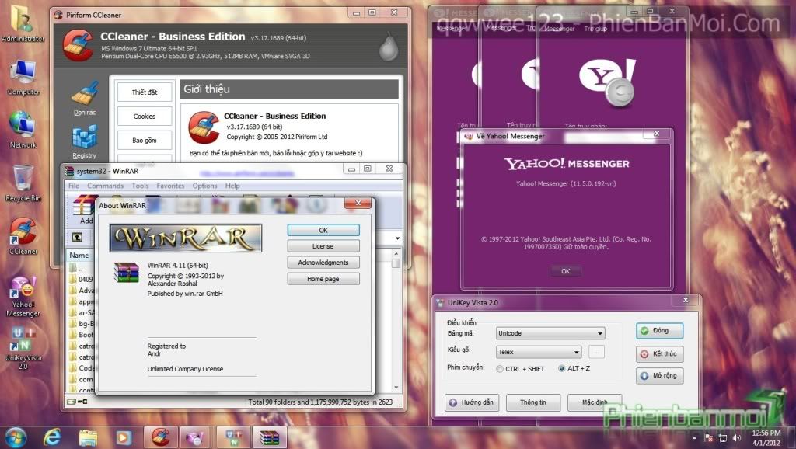796x449 pixels.
Task: Switch to the Thiết đặt tab in CCleaner
Action: (145, 92)
